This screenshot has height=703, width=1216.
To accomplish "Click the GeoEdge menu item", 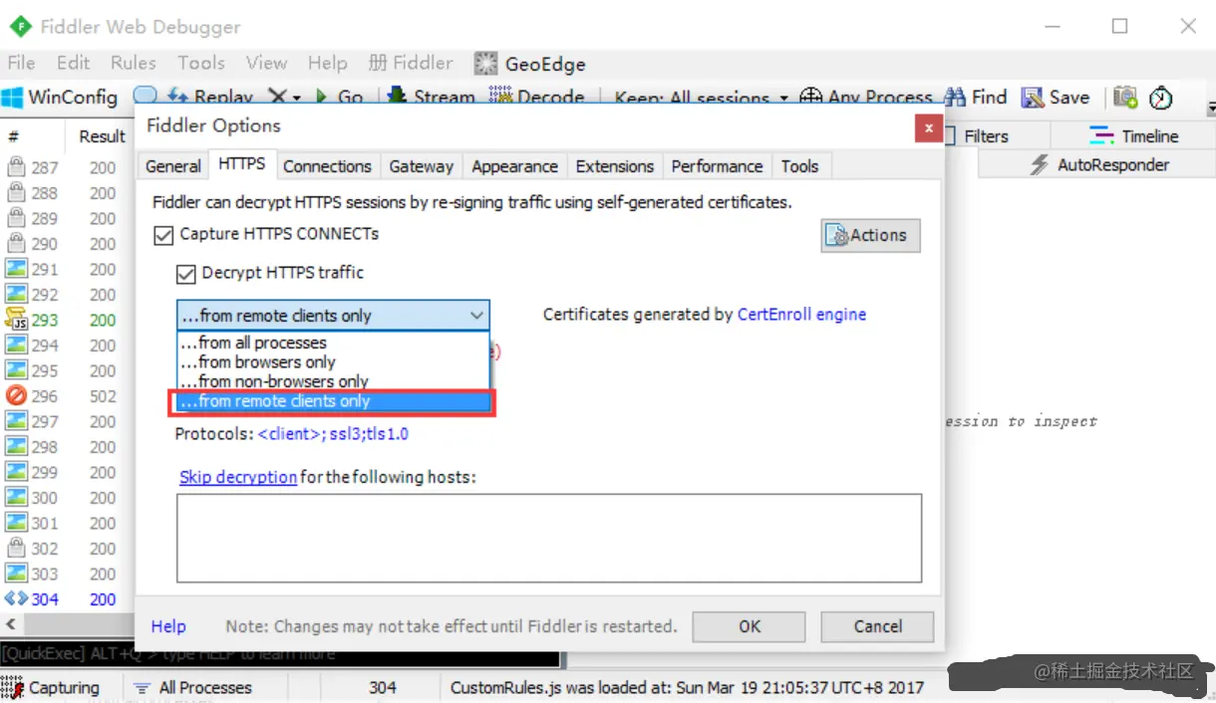I will 530,64.
